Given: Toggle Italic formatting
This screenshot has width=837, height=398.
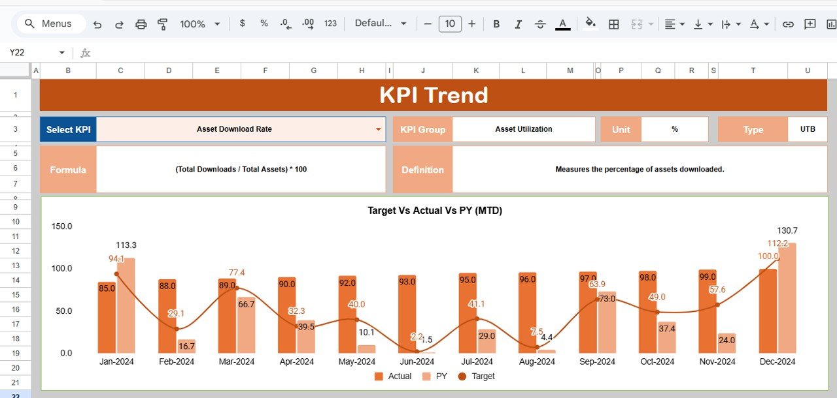Looking at the screenshot, I should [x=518, y=23].
